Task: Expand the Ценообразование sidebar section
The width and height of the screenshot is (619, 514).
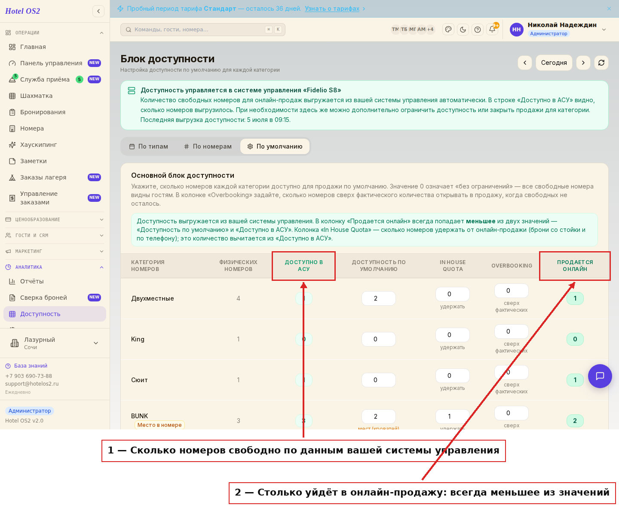Action: click(55, 219)
